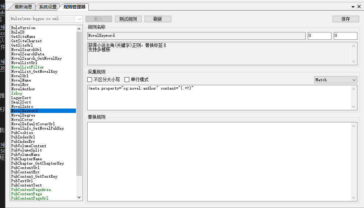Close the tab panel with the X icon
This screenshot has height=208, width=364.
click(x=359, y=7)
